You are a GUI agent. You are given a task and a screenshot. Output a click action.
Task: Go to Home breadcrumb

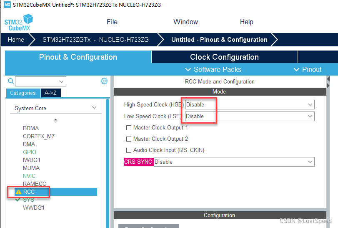point(16,40)
